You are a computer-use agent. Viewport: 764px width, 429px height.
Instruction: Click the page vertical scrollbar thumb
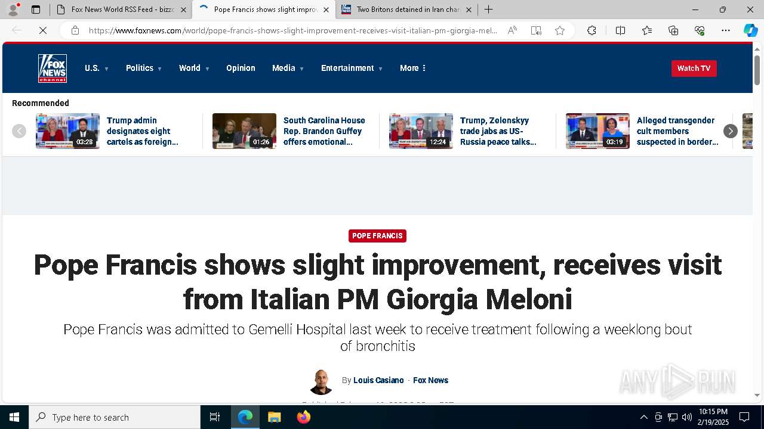coord(757,70)
